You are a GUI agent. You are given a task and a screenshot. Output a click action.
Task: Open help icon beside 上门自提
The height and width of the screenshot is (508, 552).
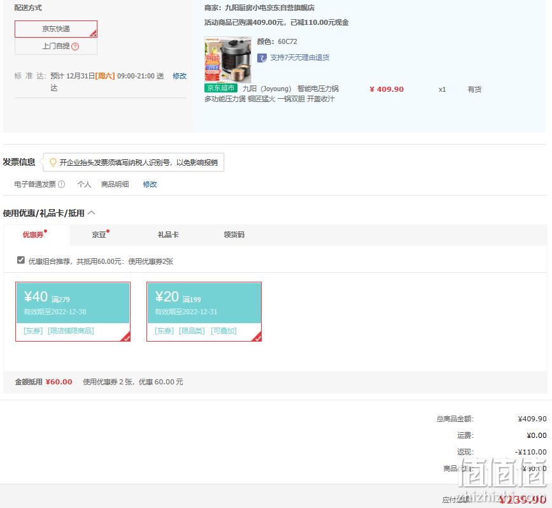[75, 47]
